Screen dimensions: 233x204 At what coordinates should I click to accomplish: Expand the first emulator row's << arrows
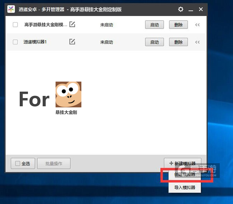tap(197, 25)
